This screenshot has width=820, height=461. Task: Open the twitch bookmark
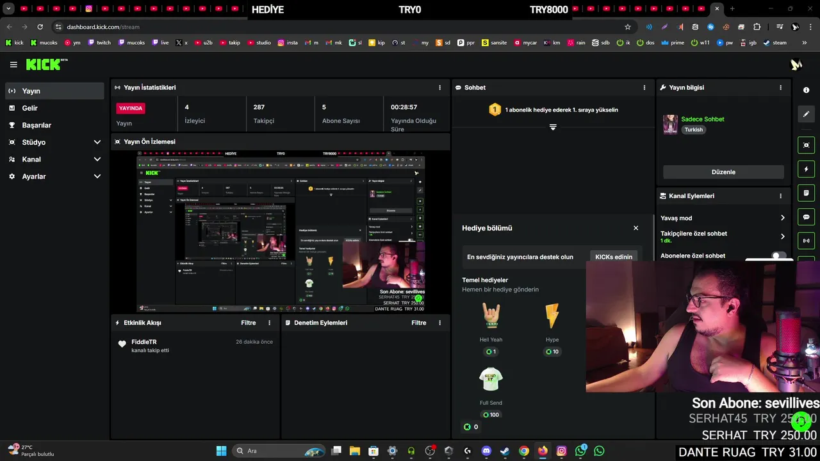pos(99,43)
